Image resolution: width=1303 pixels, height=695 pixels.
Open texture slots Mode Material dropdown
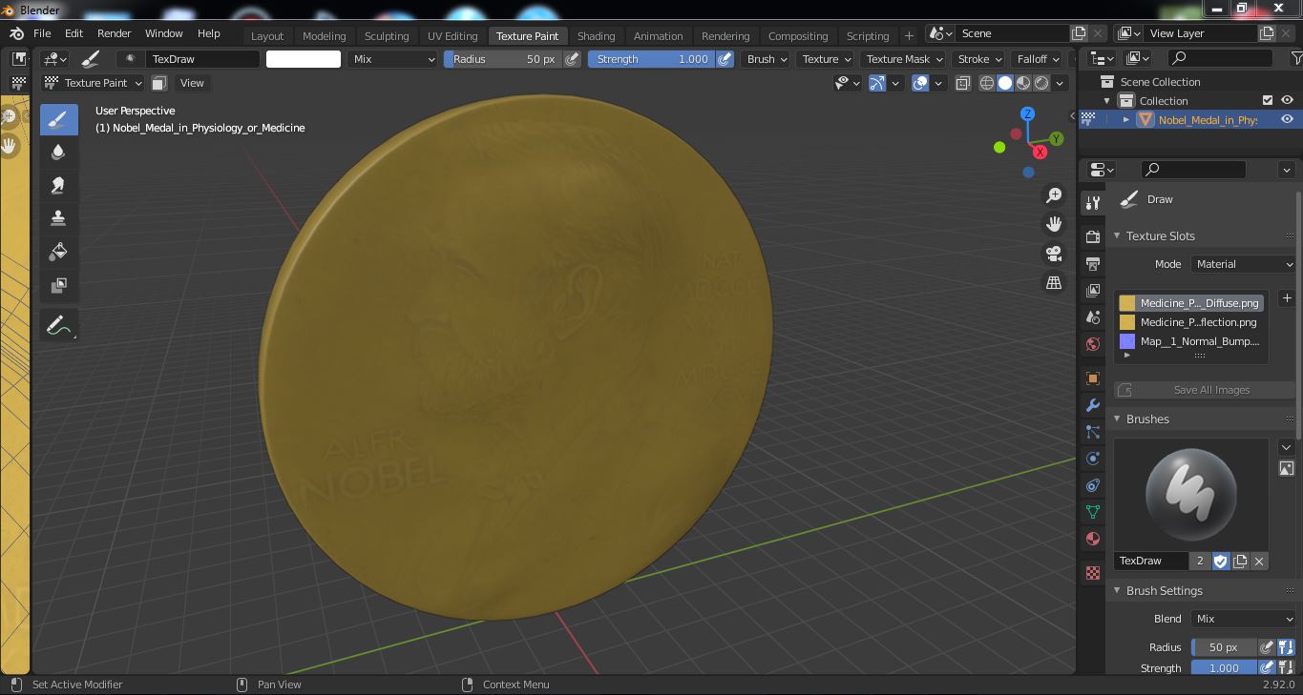coord(1243,264)
